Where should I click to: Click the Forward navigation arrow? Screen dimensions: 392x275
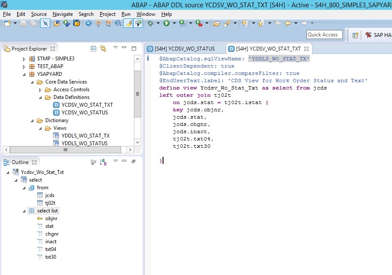(304, 23)
